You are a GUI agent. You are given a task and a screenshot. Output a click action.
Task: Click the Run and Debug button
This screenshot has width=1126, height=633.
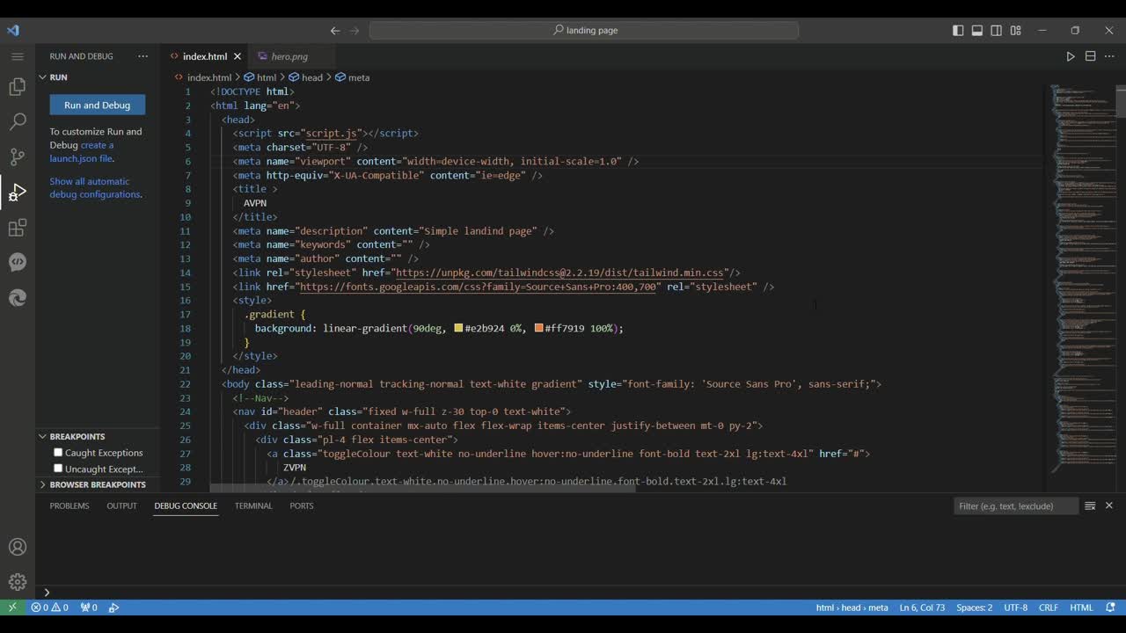click(x=98, y=105)
